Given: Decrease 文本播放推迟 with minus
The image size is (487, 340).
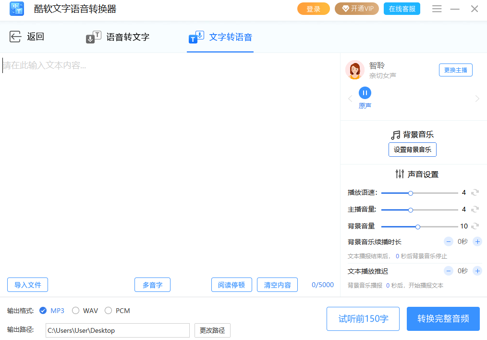Looking at the screenshot, I should (x=448, y=271).
